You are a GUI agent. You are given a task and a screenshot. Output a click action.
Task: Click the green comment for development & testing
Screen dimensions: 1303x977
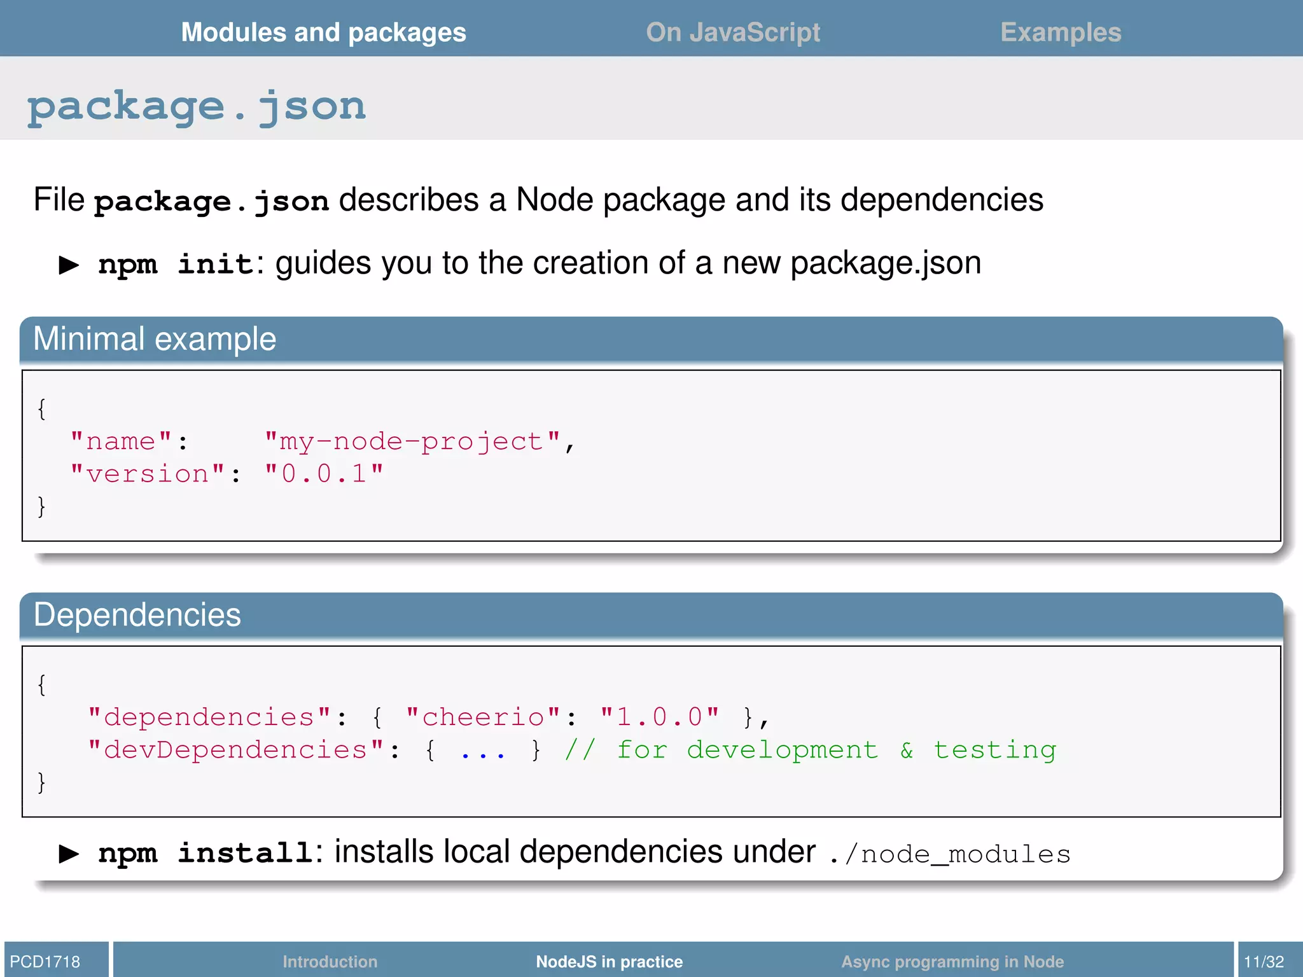(811, 750)
